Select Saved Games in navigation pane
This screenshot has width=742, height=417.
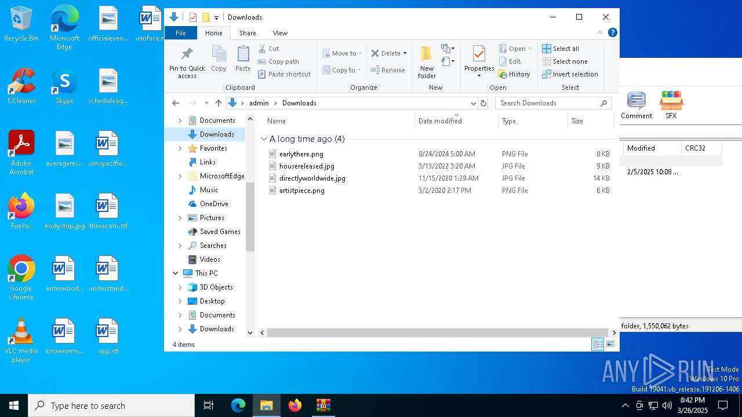tap(220, 232)
